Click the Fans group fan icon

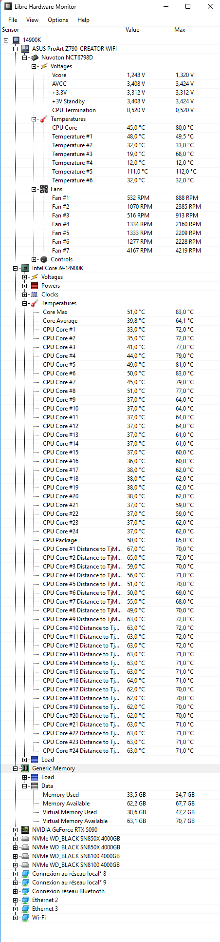pyautogui.click(x=44, y=189)
